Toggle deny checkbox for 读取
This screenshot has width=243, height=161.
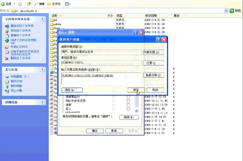coord(128,105)
